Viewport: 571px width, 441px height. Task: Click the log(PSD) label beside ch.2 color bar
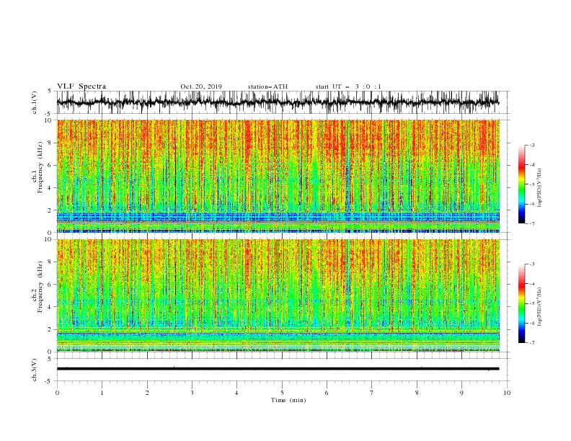pos(540,307)
